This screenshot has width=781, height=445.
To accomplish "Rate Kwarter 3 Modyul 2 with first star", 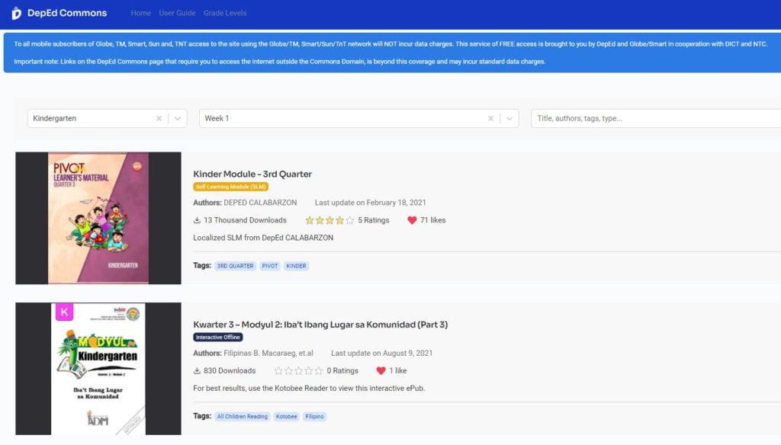I will coord(278,371).
